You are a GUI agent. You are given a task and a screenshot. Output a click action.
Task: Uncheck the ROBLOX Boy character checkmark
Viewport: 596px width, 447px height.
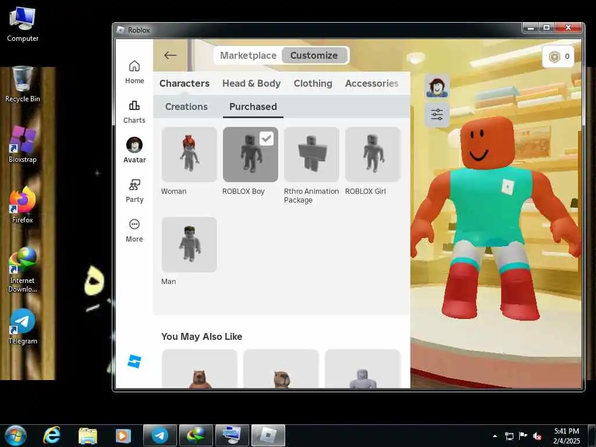pos(267,139)
